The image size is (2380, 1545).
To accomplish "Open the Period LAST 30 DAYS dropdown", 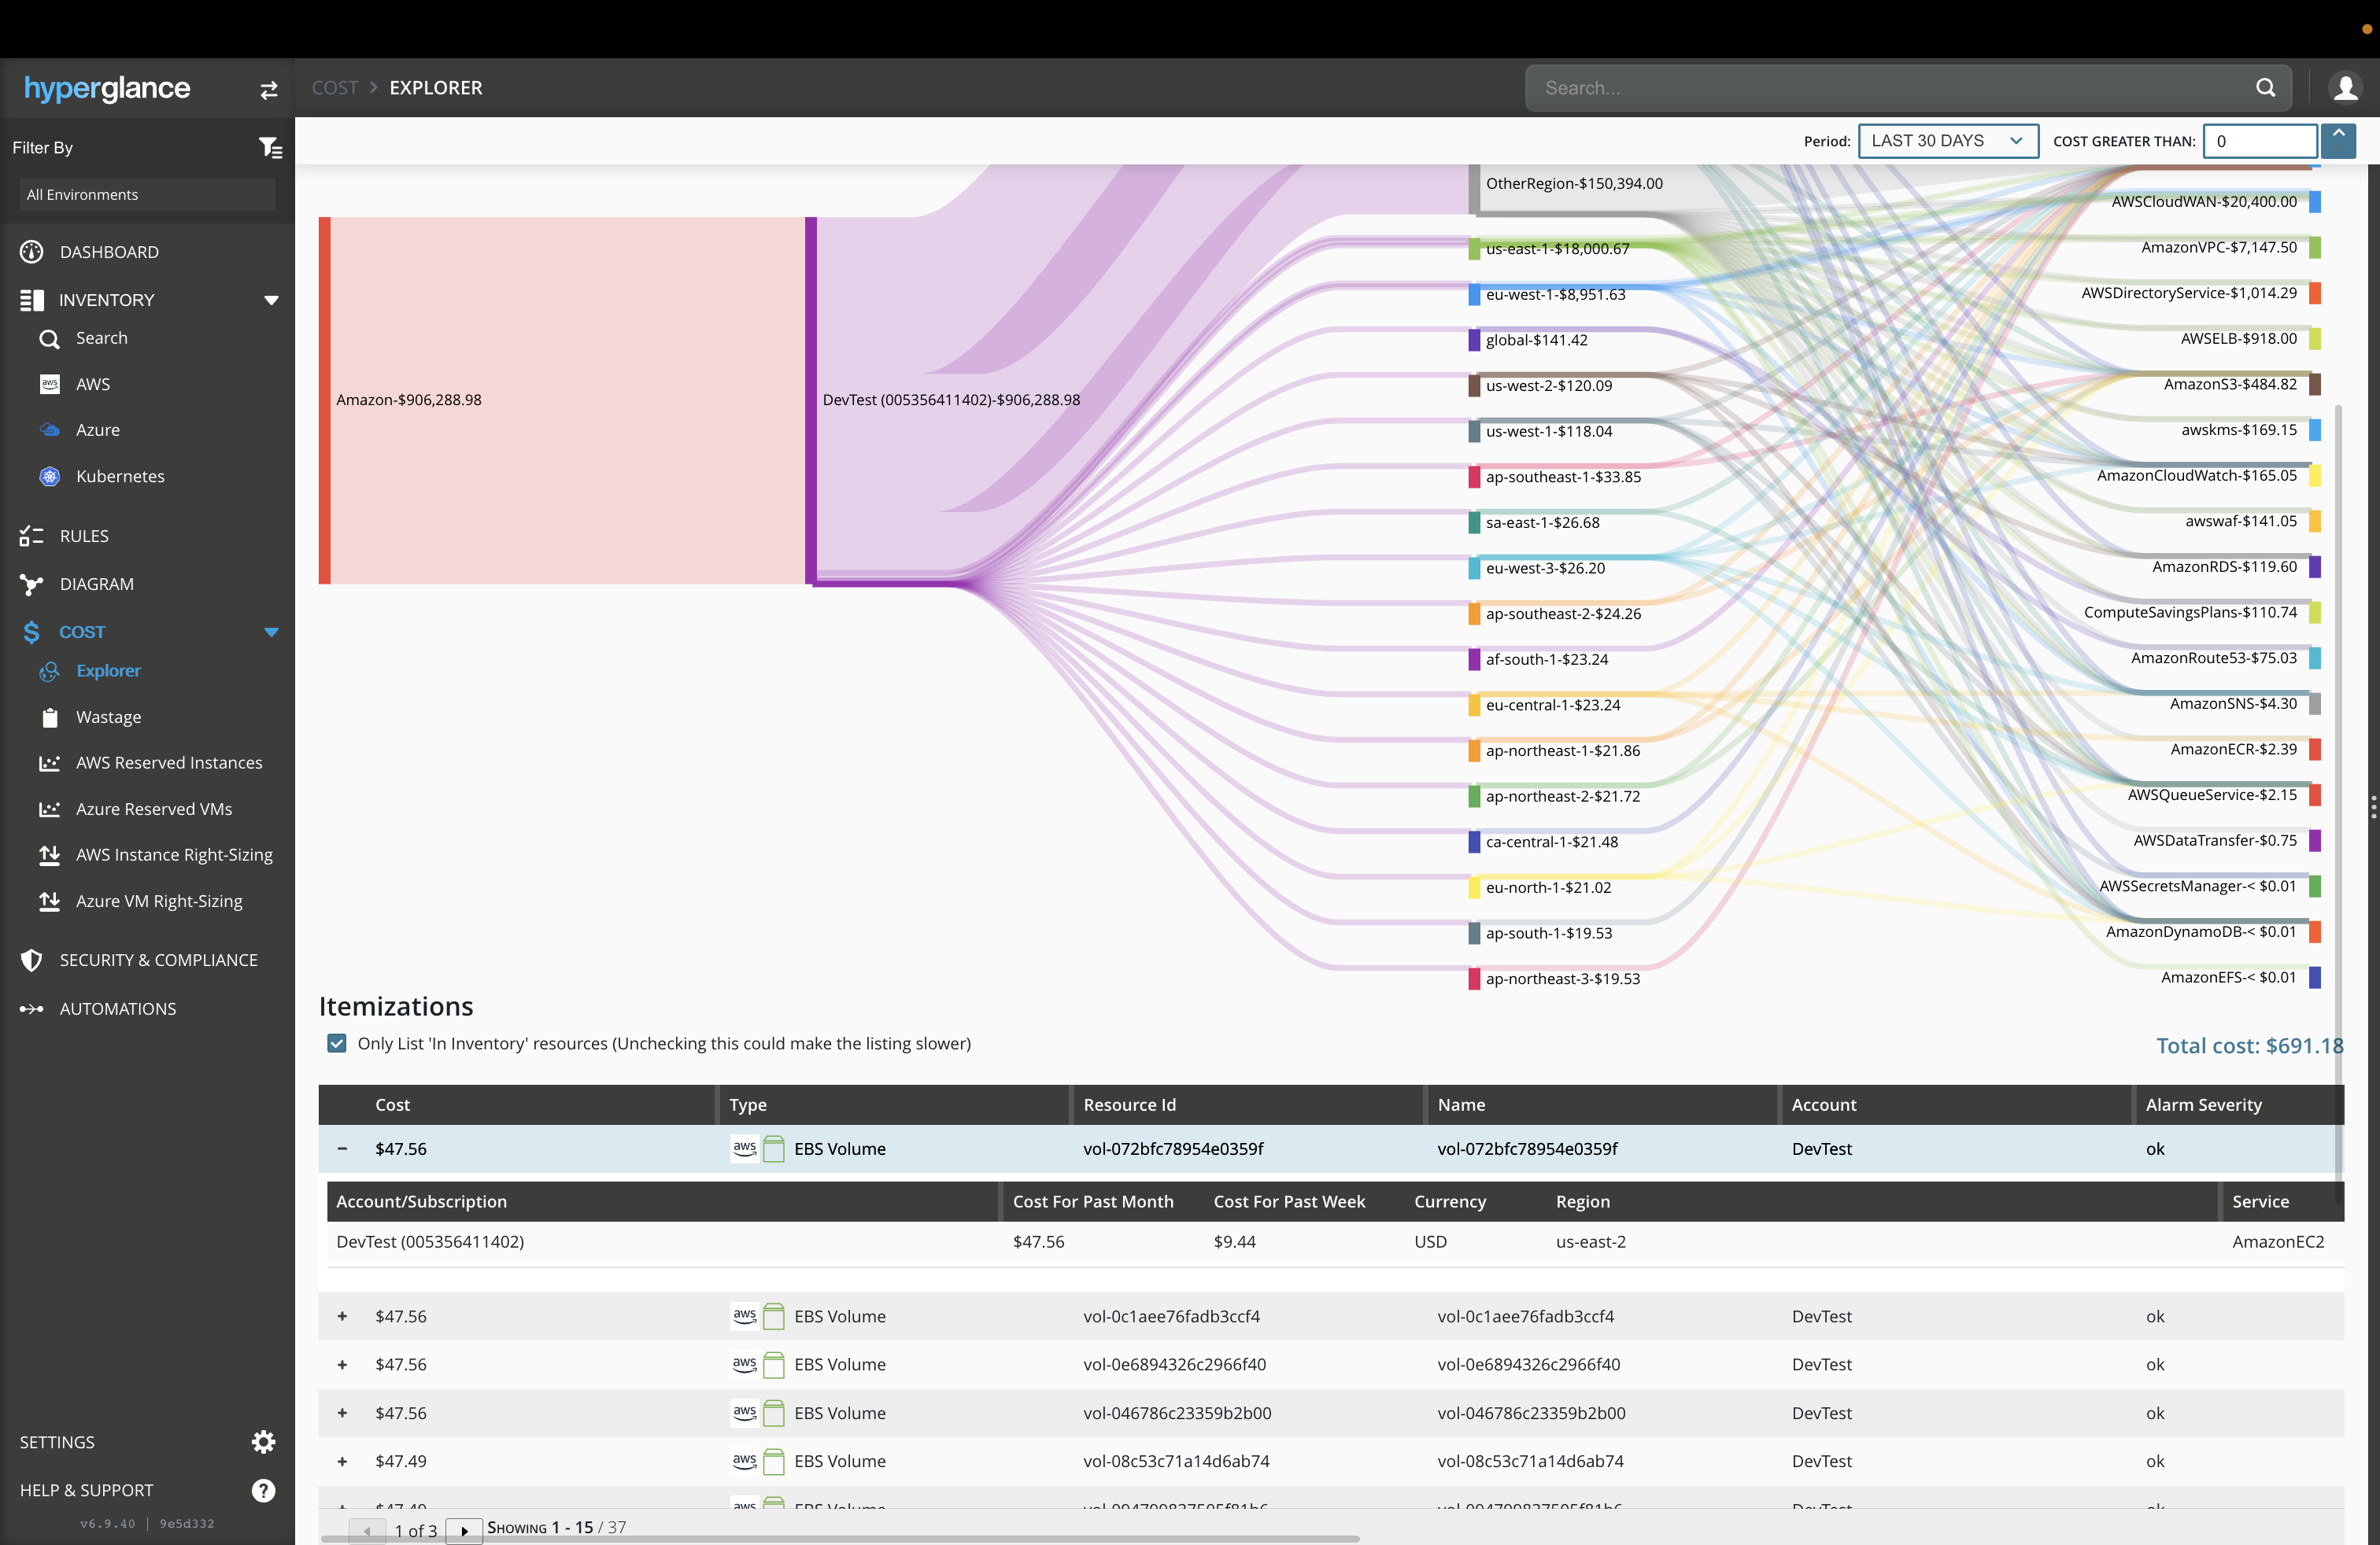I will [x=1947, y=141].
